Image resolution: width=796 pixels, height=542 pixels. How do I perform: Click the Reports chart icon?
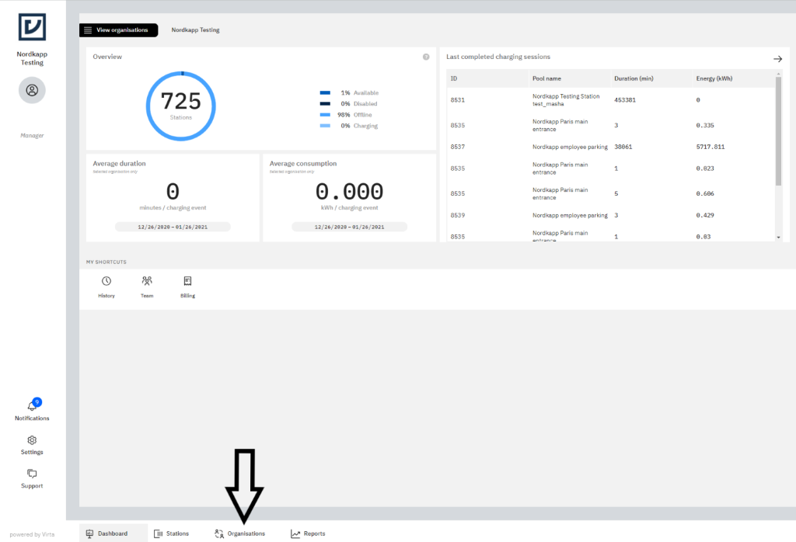(x=295, y=533)
